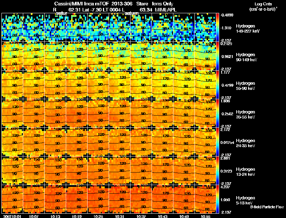Image resolution: width=286 pixels, height=218 pixels.
Task: Click the '0.3723' color scale value
Action: (226, 171)
